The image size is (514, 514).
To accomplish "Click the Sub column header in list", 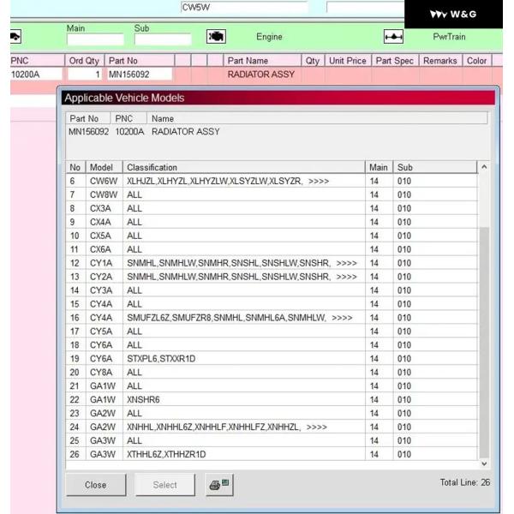I will pyautogui.click(x=435, y=167).
